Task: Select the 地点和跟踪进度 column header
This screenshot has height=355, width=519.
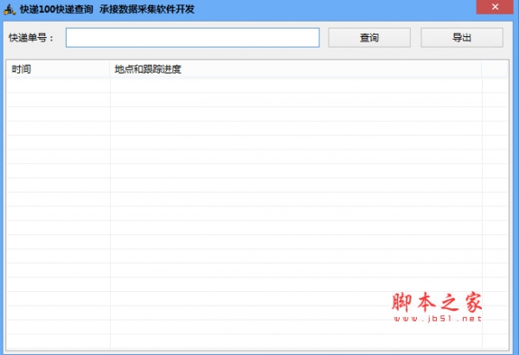Action: tap(296, 69)
